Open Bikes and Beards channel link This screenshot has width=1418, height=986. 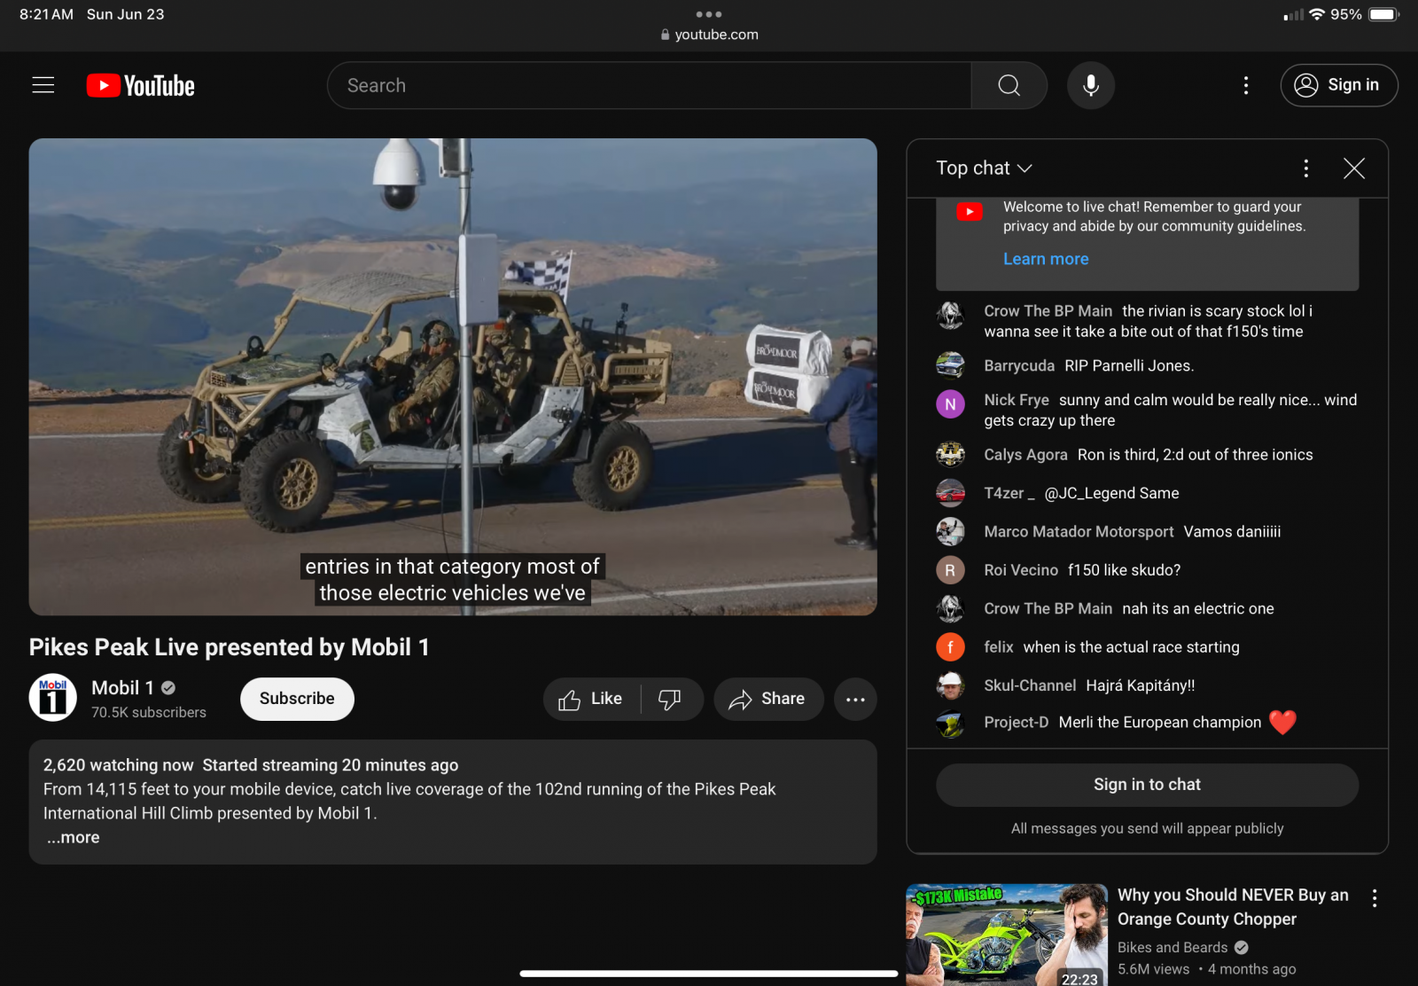point(1173,948)
